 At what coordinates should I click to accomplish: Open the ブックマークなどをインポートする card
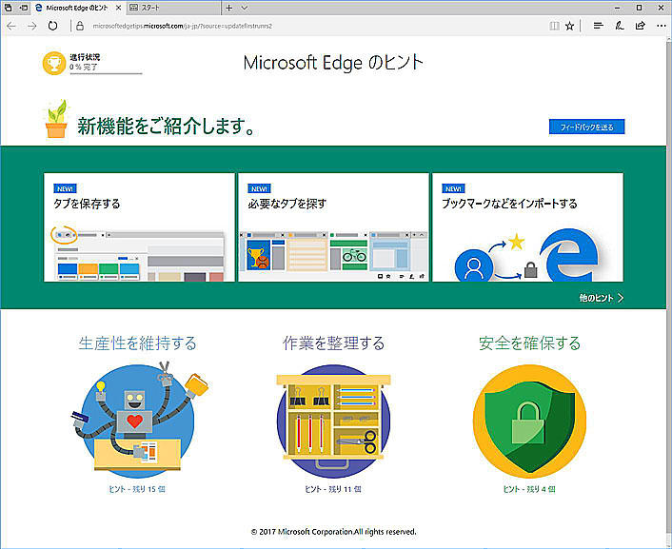527,226
